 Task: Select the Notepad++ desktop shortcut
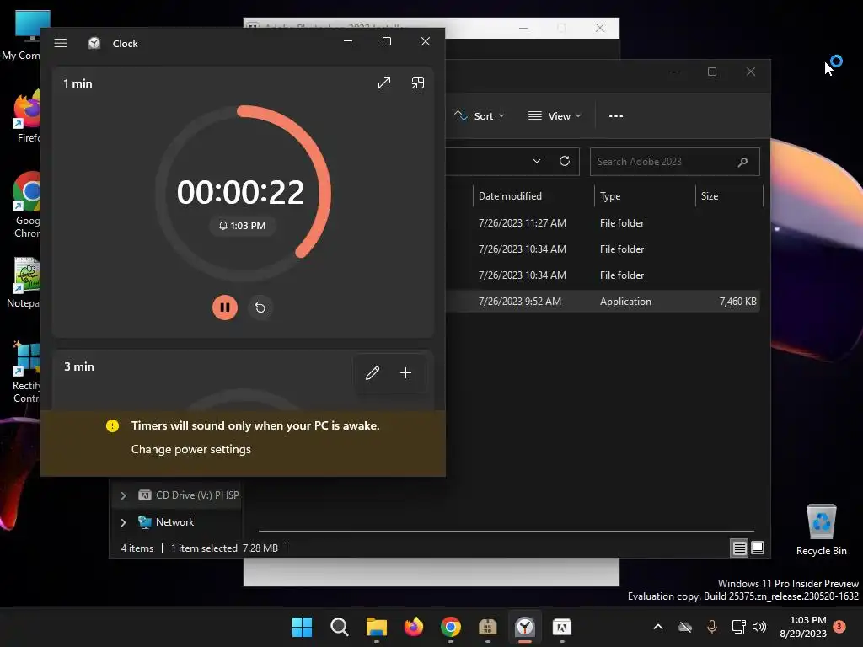point(25,283)
